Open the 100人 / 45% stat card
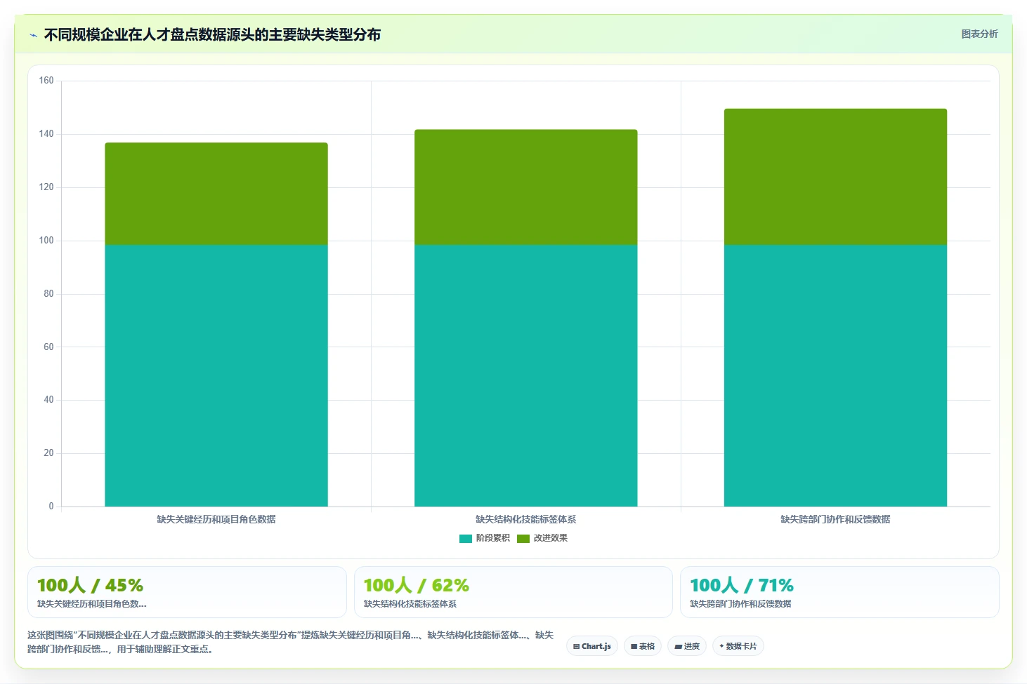This screenshot has width=1027, height=684. click(187, 592)
